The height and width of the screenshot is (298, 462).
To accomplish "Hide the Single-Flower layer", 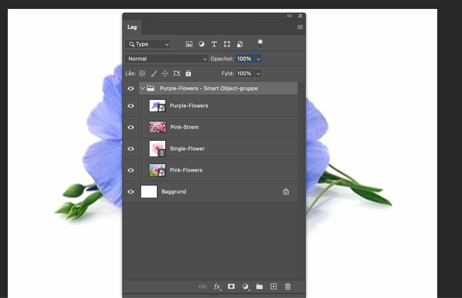I will pos(131,149).
